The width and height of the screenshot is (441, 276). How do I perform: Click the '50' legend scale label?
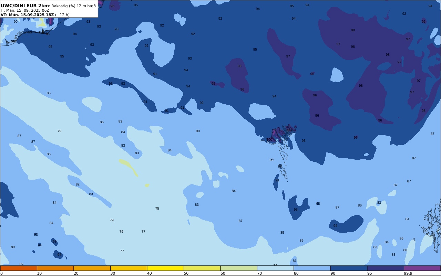click(x=186, y=273)
